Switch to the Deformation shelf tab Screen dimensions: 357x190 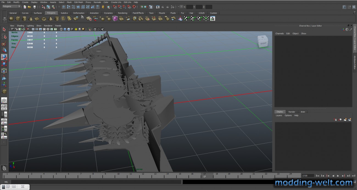[x=79, y=13]
